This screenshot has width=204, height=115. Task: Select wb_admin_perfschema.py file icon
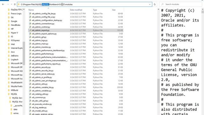pyautogui.click(x=30, y=54)
